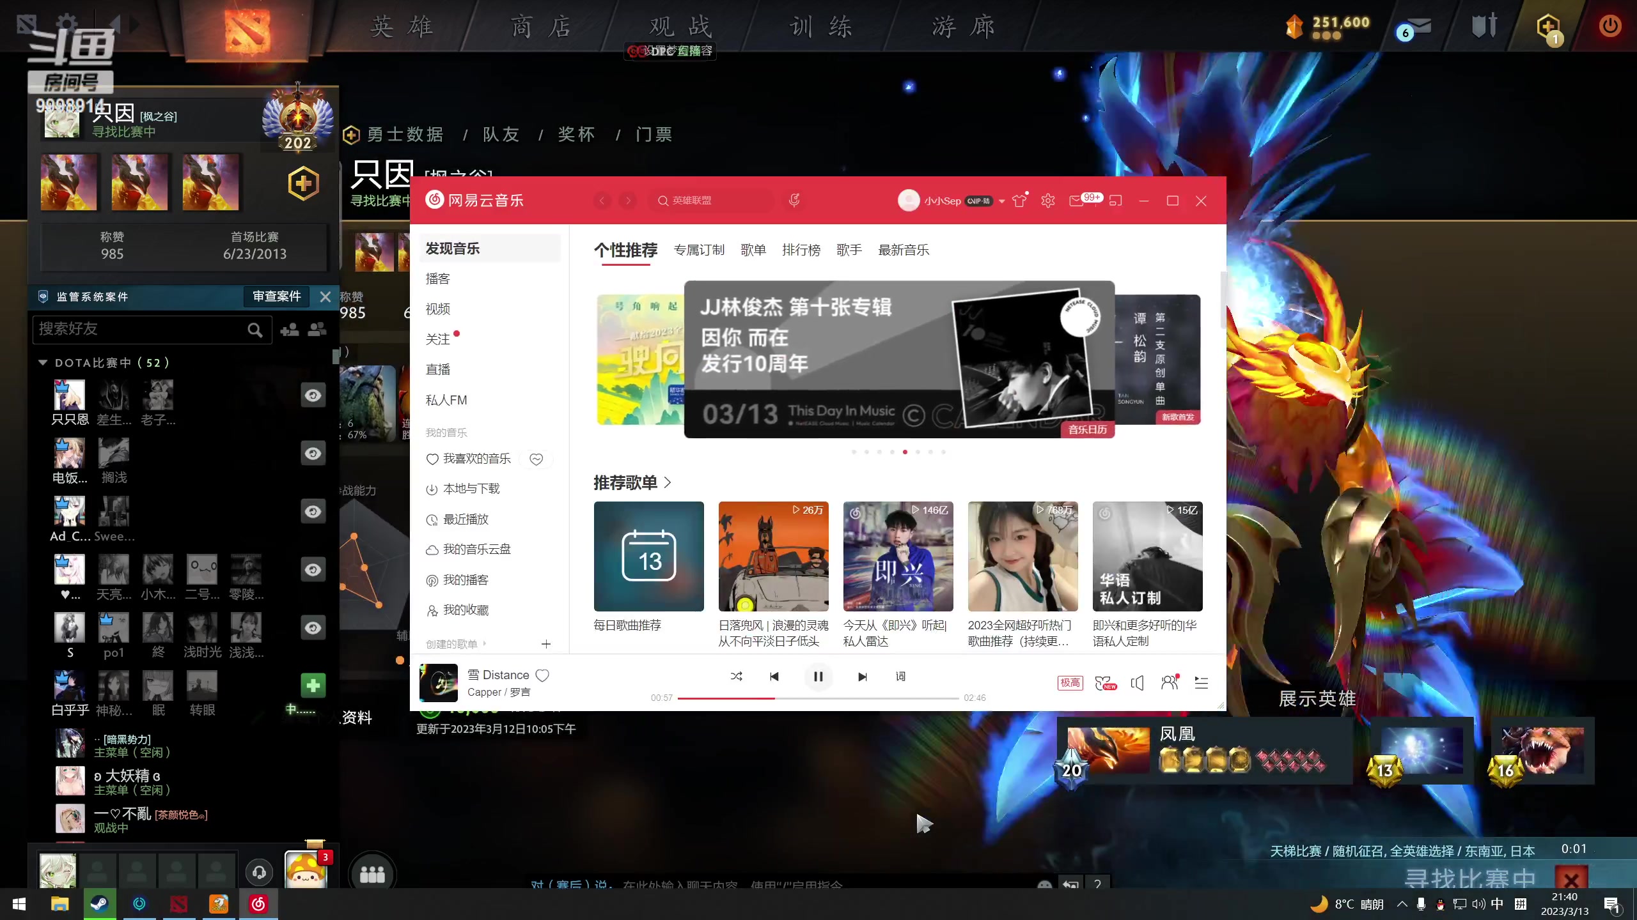The width and height of the screenshot is (1637, 920).
Task: Open Steam from the Windows taskbar
Action: coord(100,904)
